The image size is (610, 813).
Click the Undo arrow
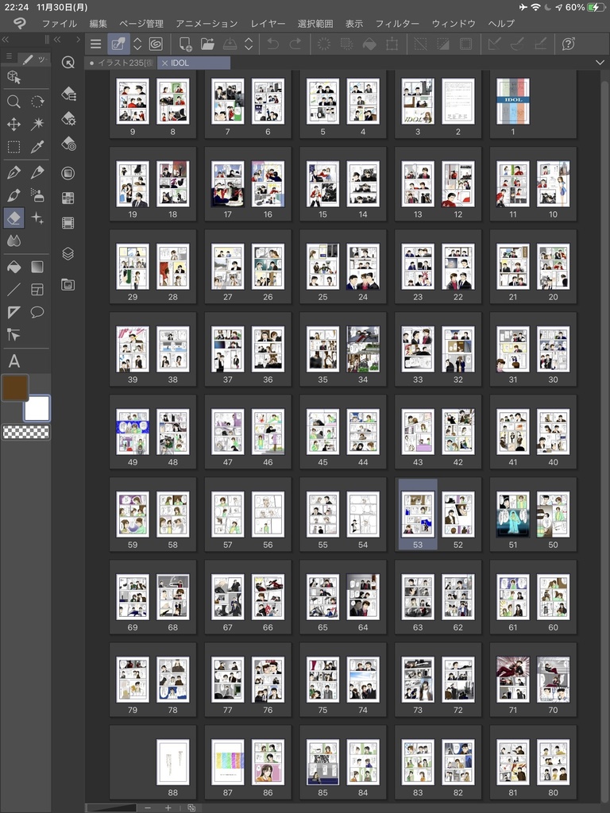coord(273,44)
